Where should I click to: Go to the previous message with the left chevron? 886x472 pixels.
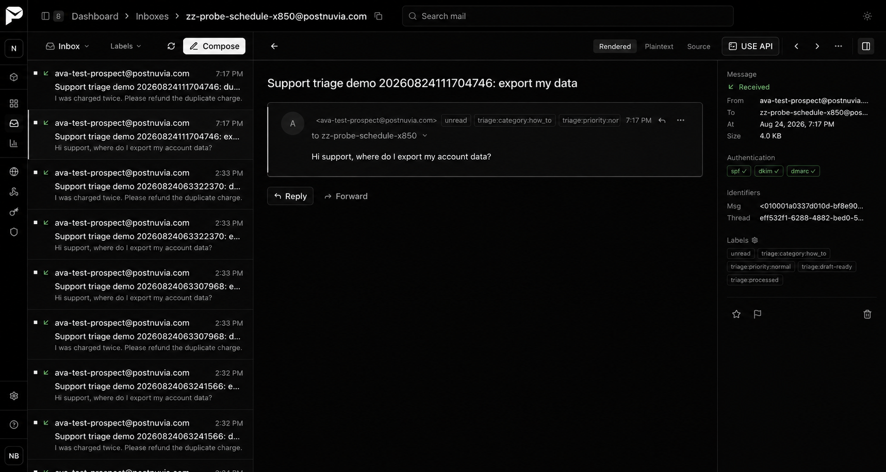pos(796,46)
